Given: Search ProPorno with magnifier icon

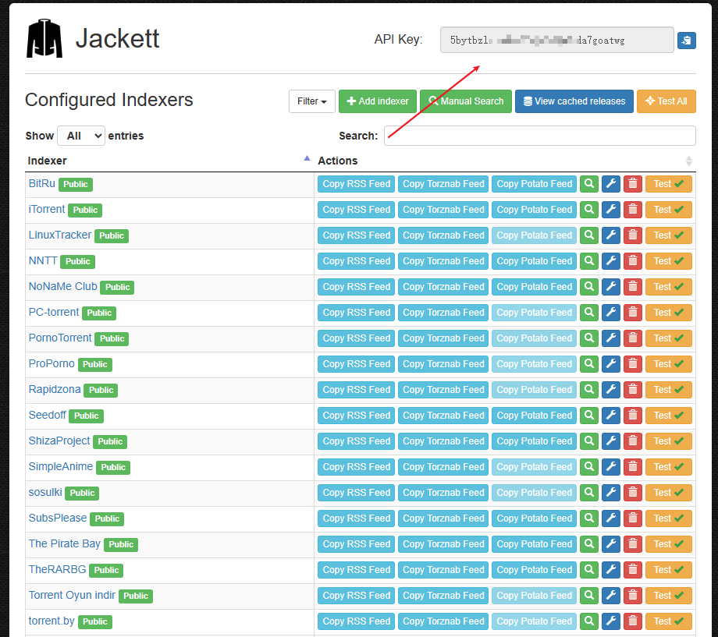Looking at the screenshot, I should (589, 364).
